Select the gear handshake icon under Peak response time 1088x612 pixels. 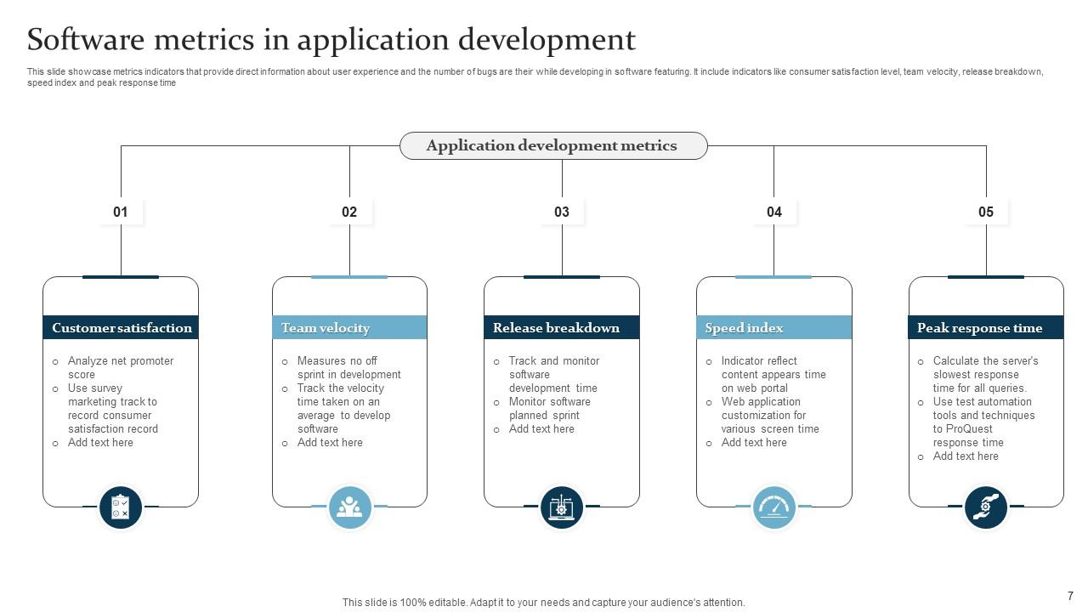click(985, 507)
